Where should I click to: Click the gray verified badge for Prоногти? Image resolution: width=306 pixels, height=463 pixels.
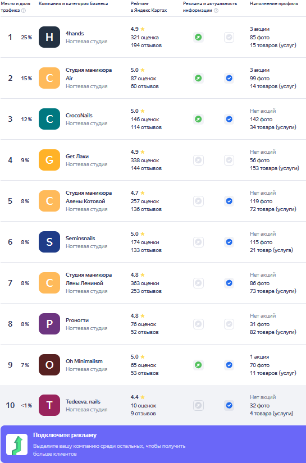click(229, 324)
